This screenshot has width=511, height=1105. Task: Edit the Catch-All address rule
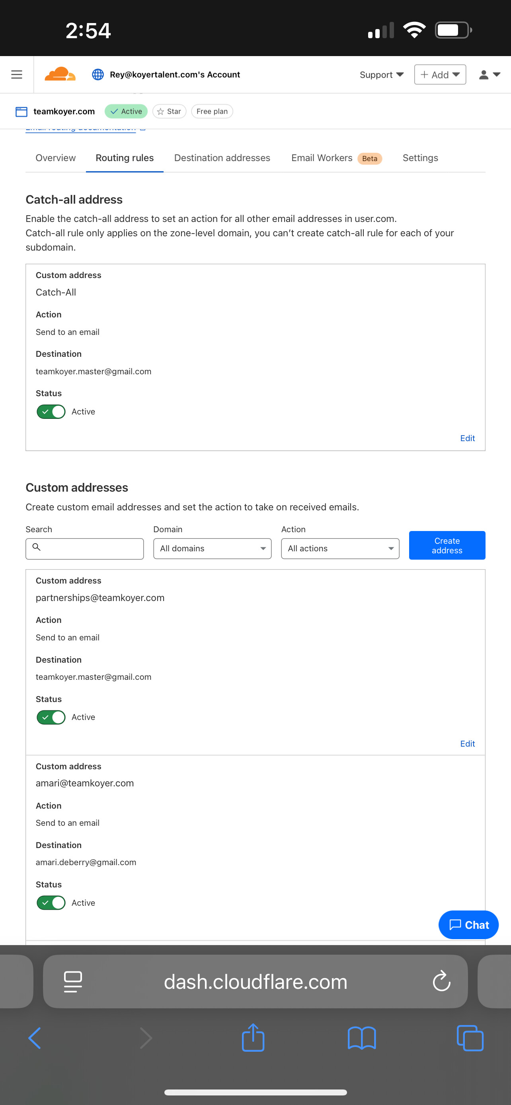tap(467, 438)
